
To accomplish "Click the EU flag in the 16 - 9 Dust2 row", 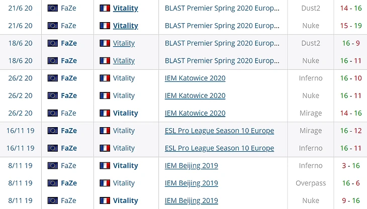I will (52, 43).
